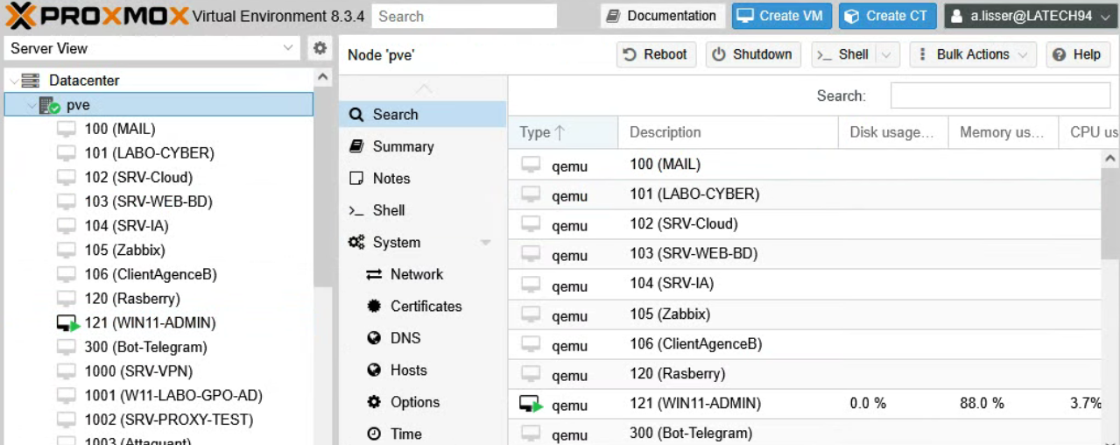The image size is (1120, 445).
Task: Click the Summary book icon
Action: (x=356, y=146)
